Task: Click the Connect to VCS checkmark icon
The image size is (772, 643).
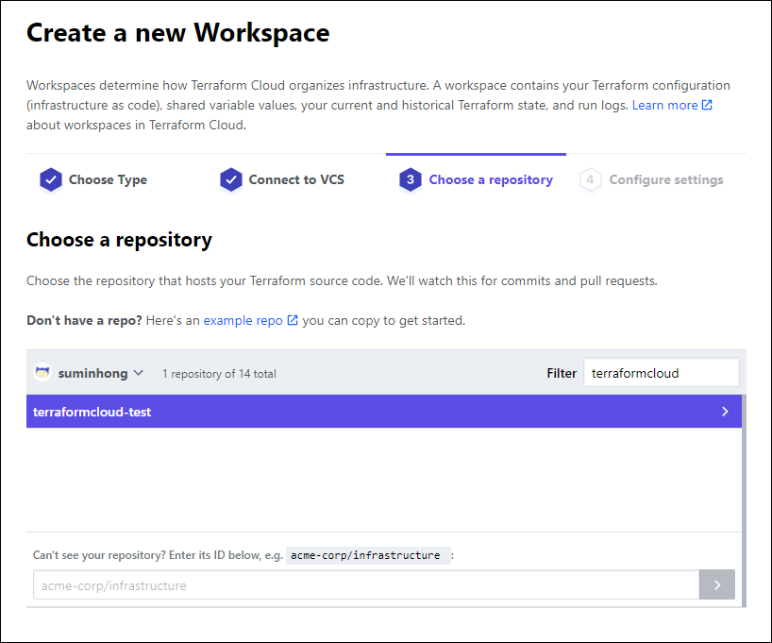Action: (231, 179)
